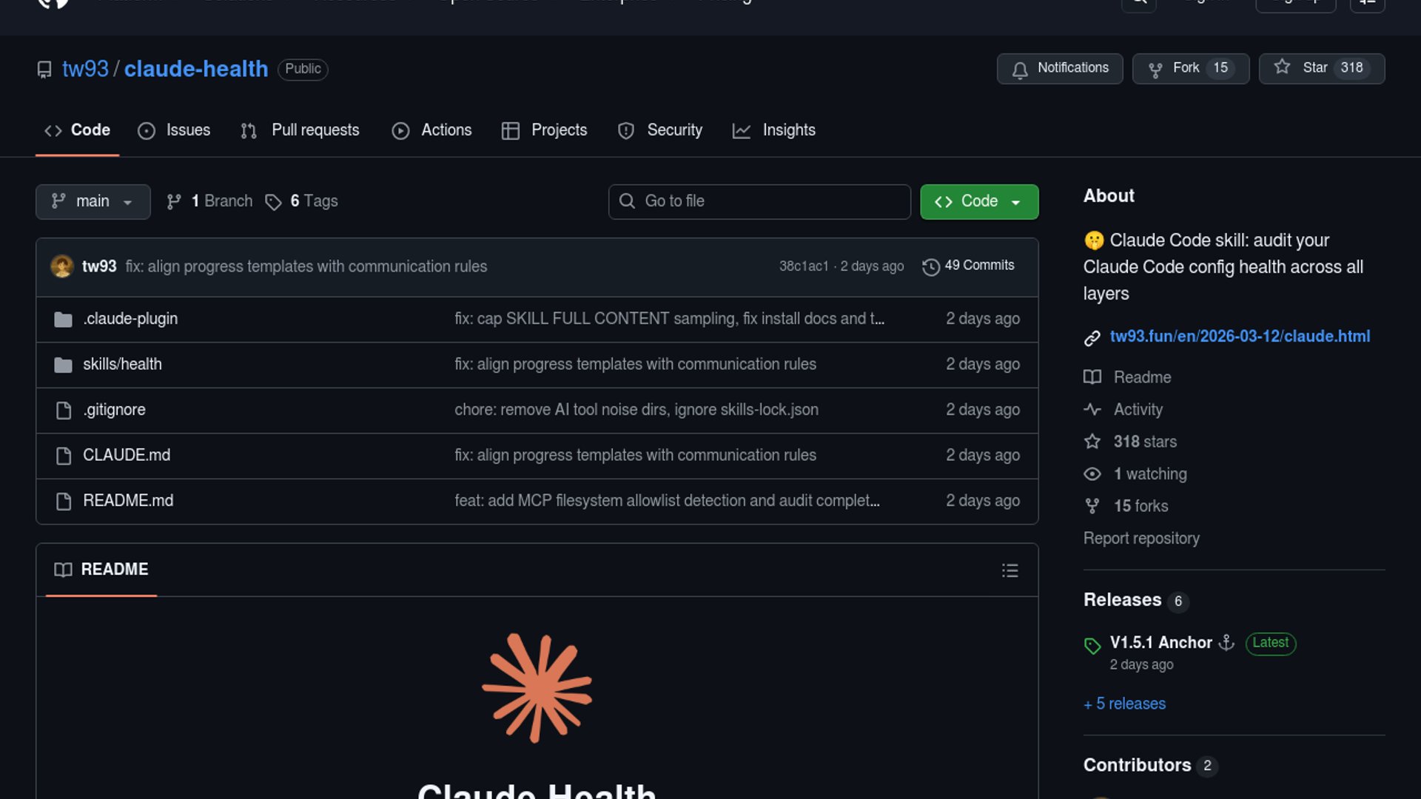Click the 1 watching eye indicator

(x=1092, y=474)
